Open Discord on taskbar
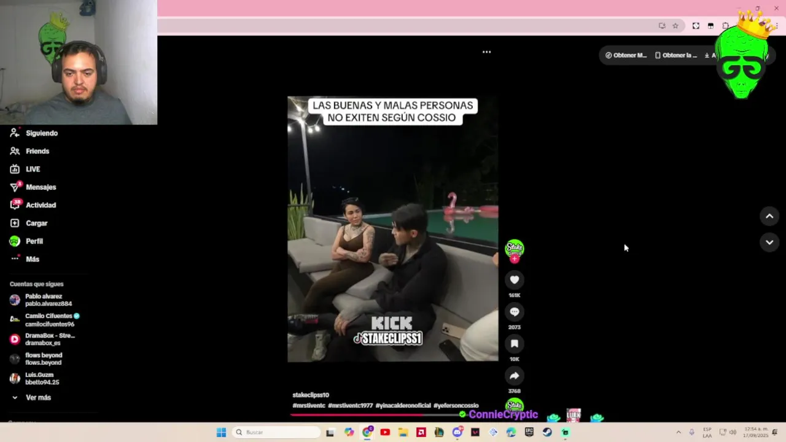This screenshot has width=786, height=442. pos(457,432)
